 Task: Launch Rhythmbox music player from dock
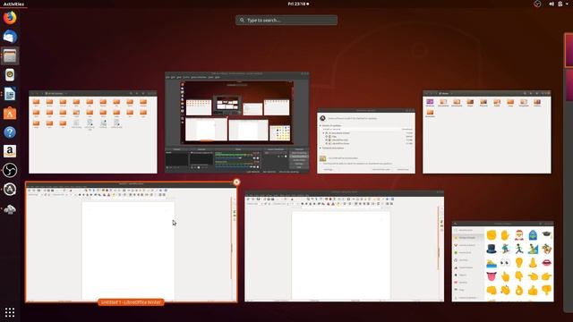tap(10, 75)
